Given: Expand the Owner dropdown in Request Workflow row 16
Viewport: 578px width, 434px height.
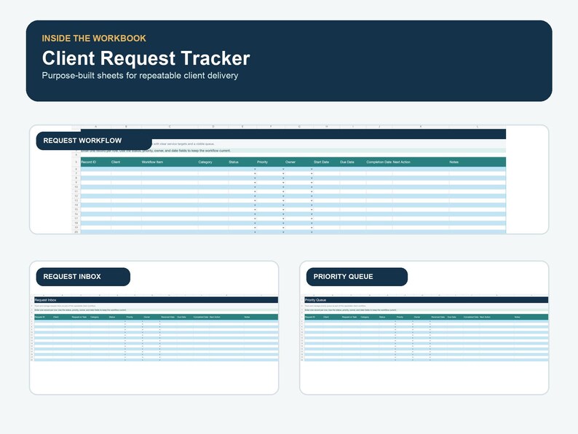Looking at the screenshot, I should click(312, 214).
